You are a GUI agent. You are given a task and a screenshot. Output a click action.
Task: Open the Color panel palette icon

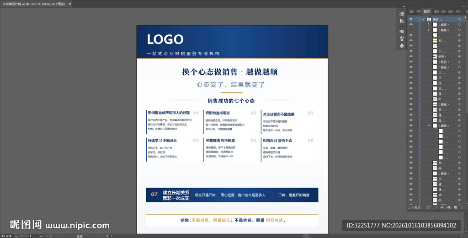[x=402, y=14]
